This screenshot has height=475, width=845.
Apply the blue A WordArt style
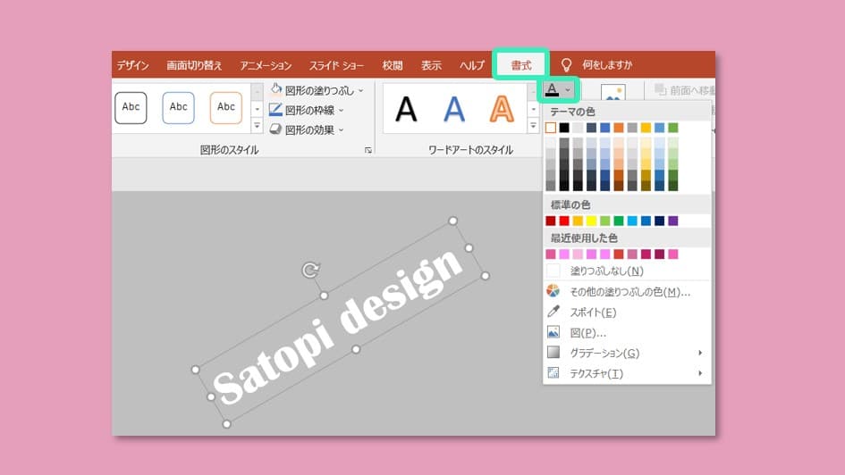[453, 109]
